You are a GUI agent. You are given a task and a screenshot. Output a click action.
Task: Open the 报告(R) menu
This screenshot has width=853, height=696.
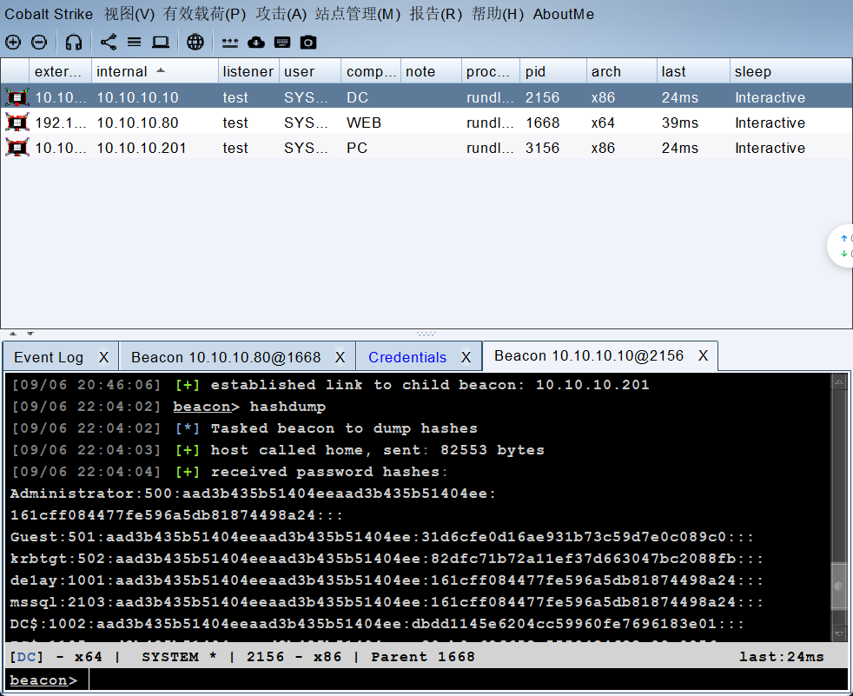click(436, 14)
